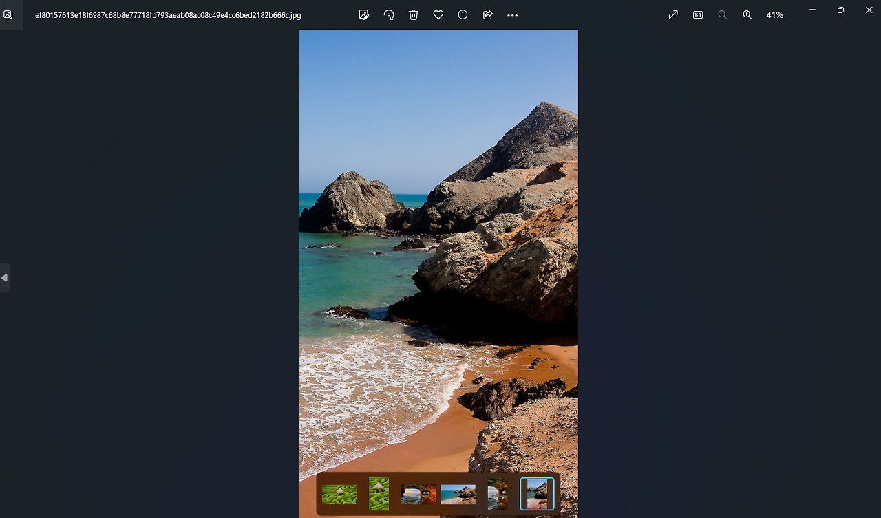Go to the previous photo with the left-edge arrow
The image size is (881, 518).
pyautogui.click(x=5, y=278)
